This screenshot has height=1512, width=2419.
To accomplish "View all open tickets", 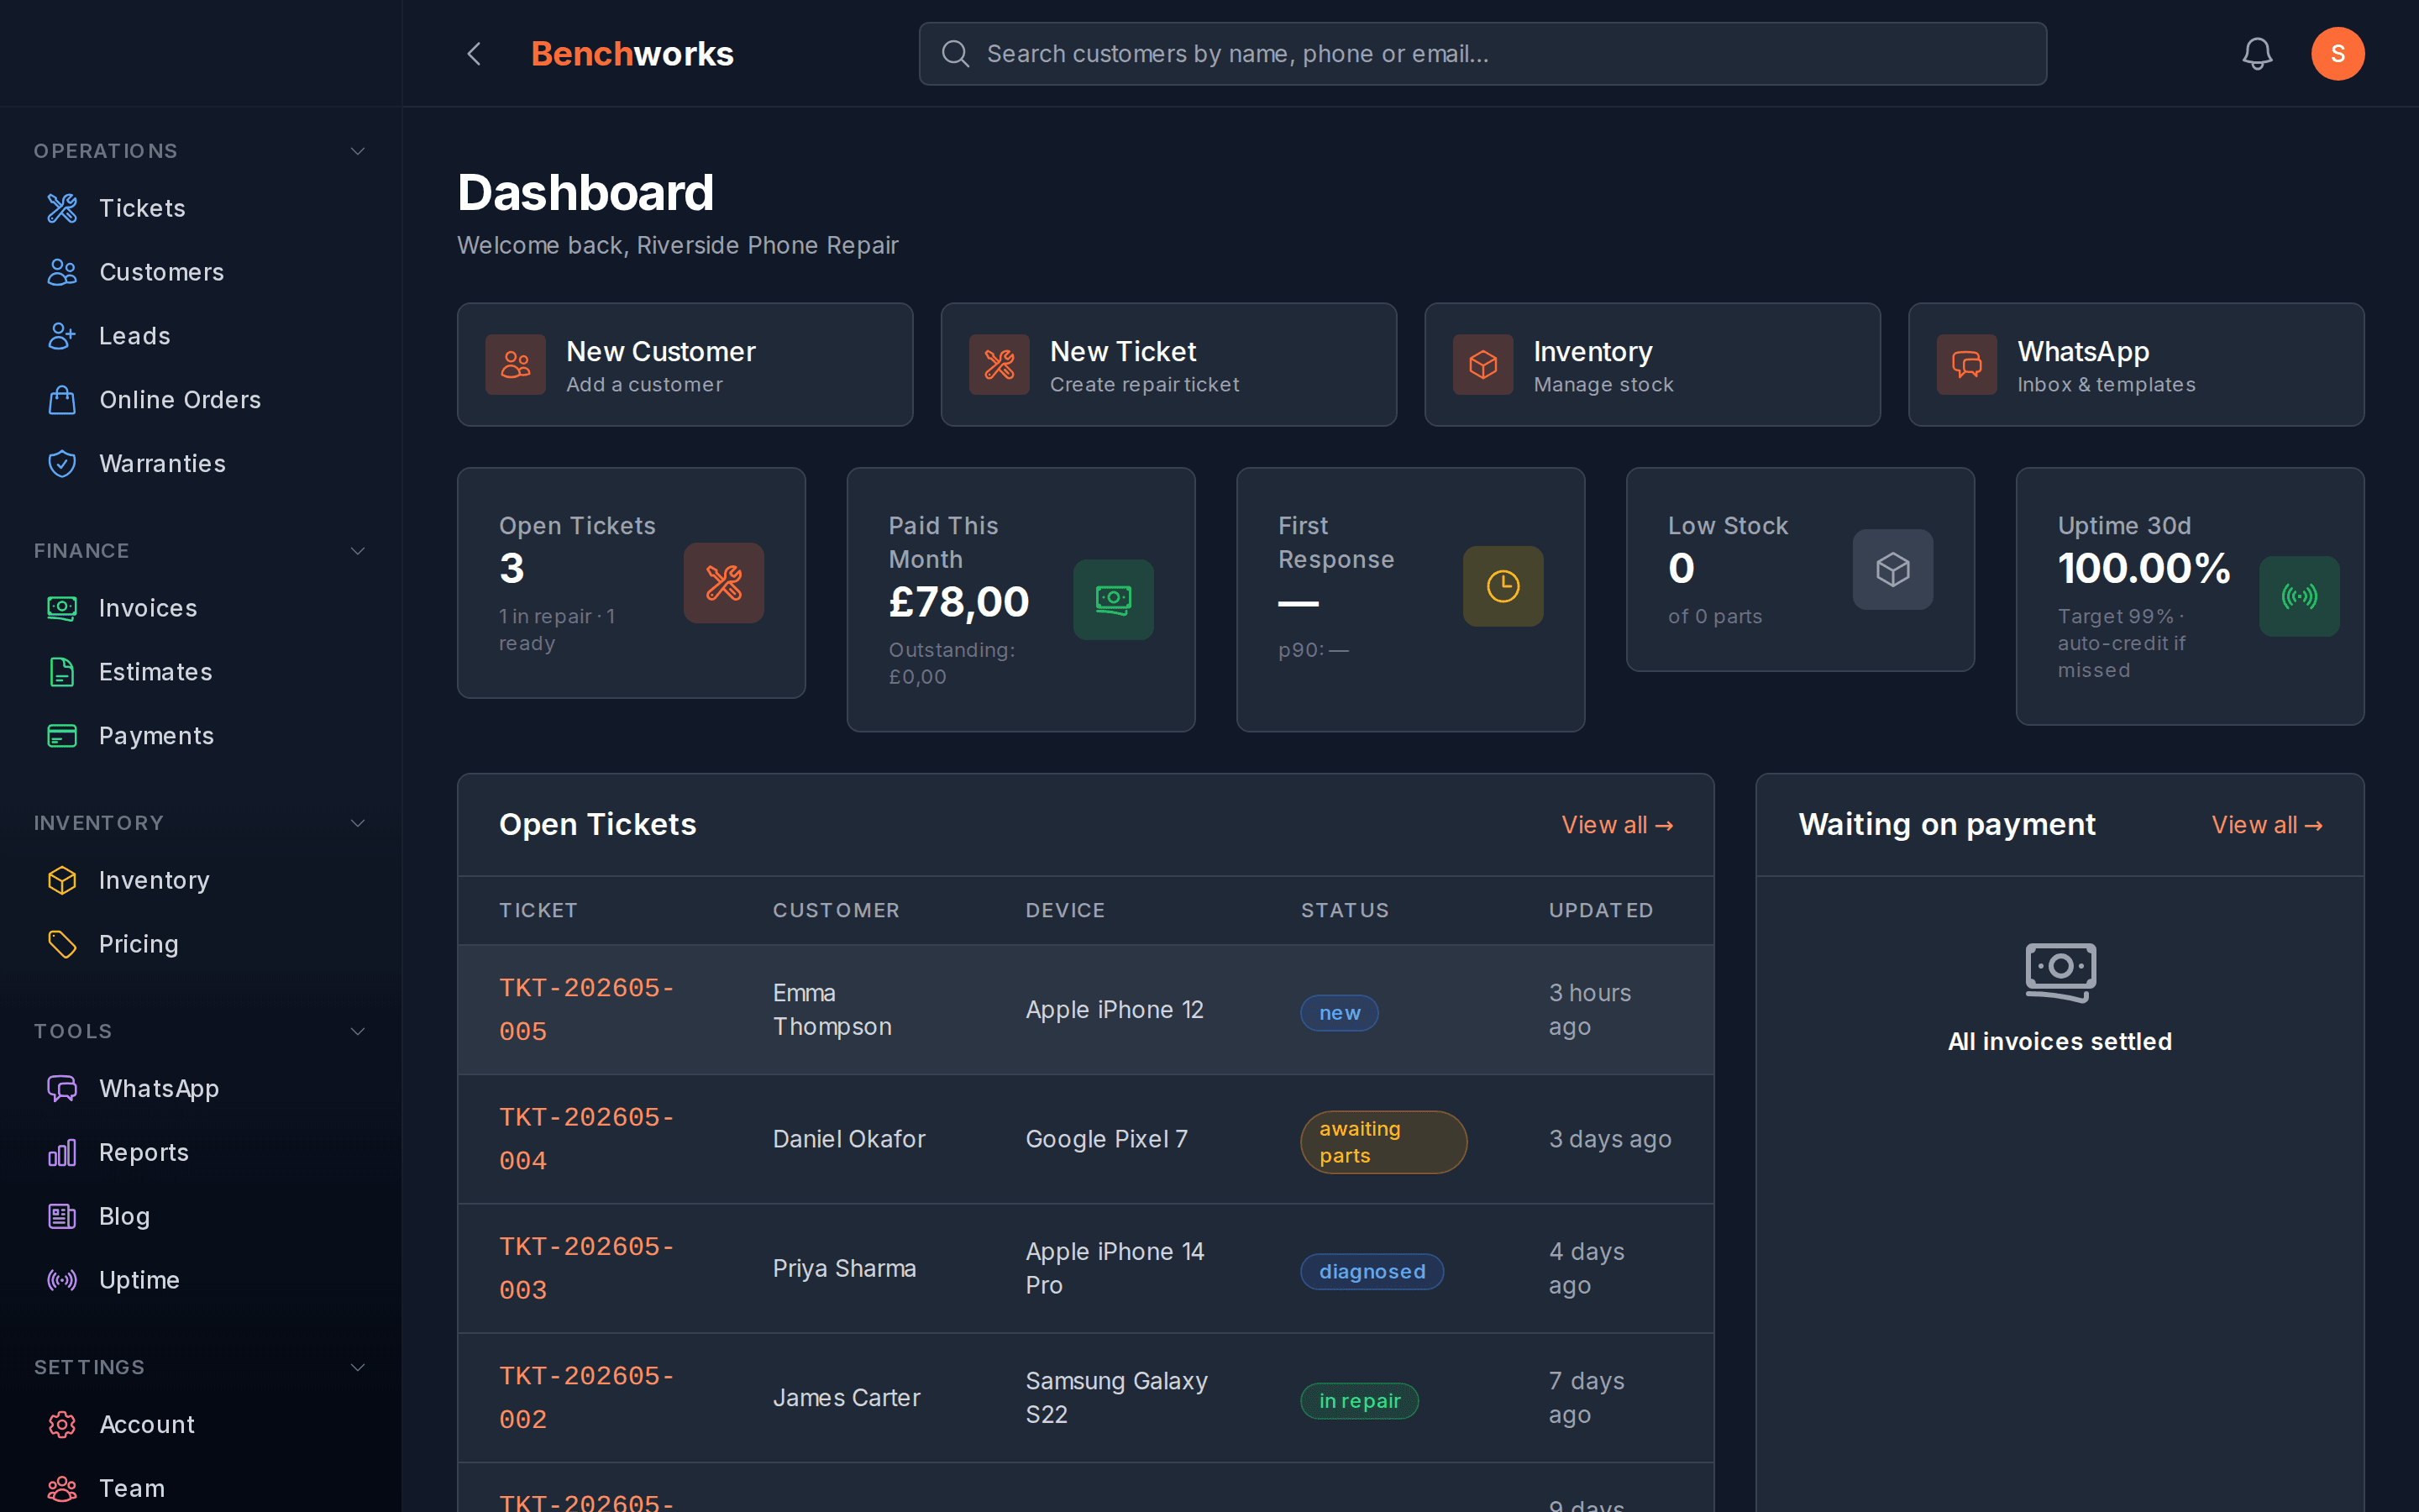I will pos(1618,825).
